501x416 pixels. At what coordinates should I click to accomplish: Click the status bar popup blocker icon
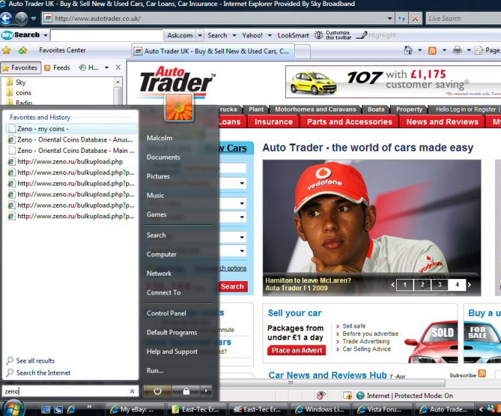(321, 395)
